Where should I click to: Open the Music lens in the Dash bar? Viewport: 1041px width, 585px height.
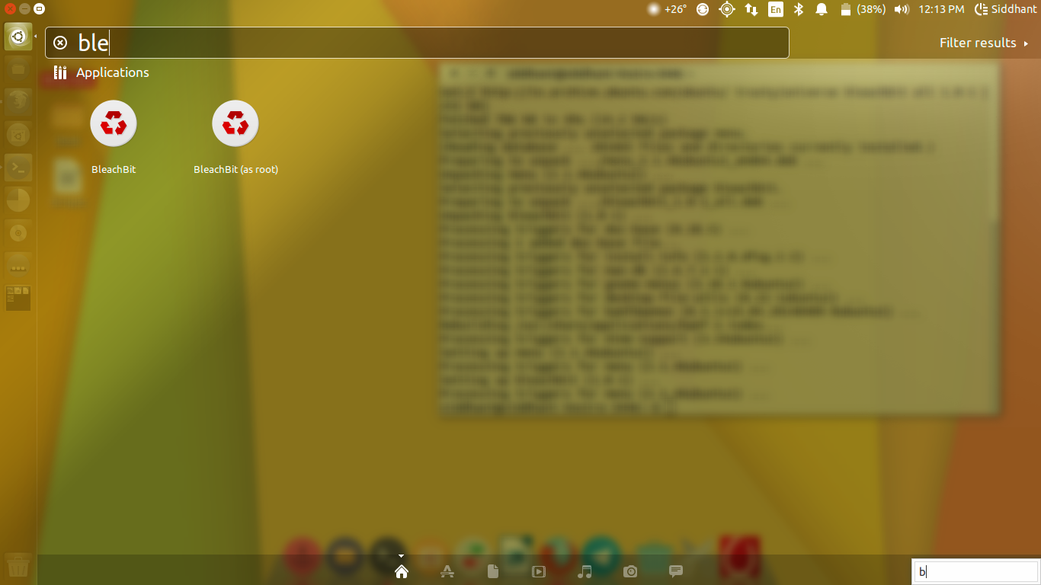(x=585, y=571)
